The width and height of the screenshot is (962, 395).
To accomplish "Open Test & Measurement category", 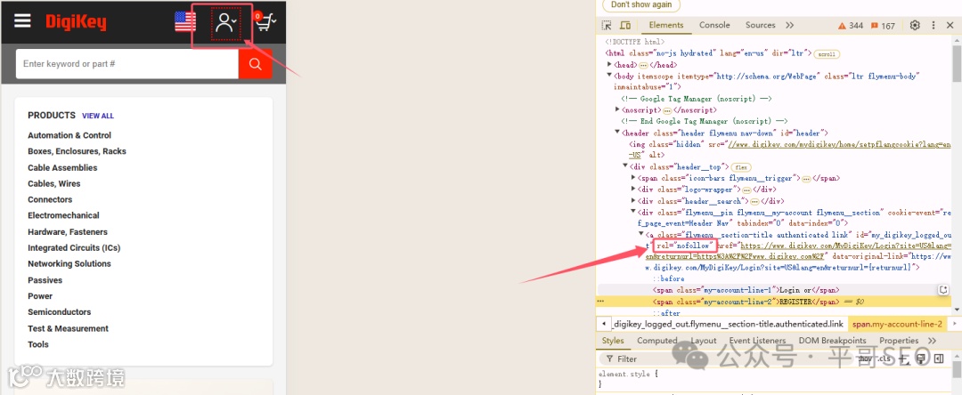I will 68,328.
